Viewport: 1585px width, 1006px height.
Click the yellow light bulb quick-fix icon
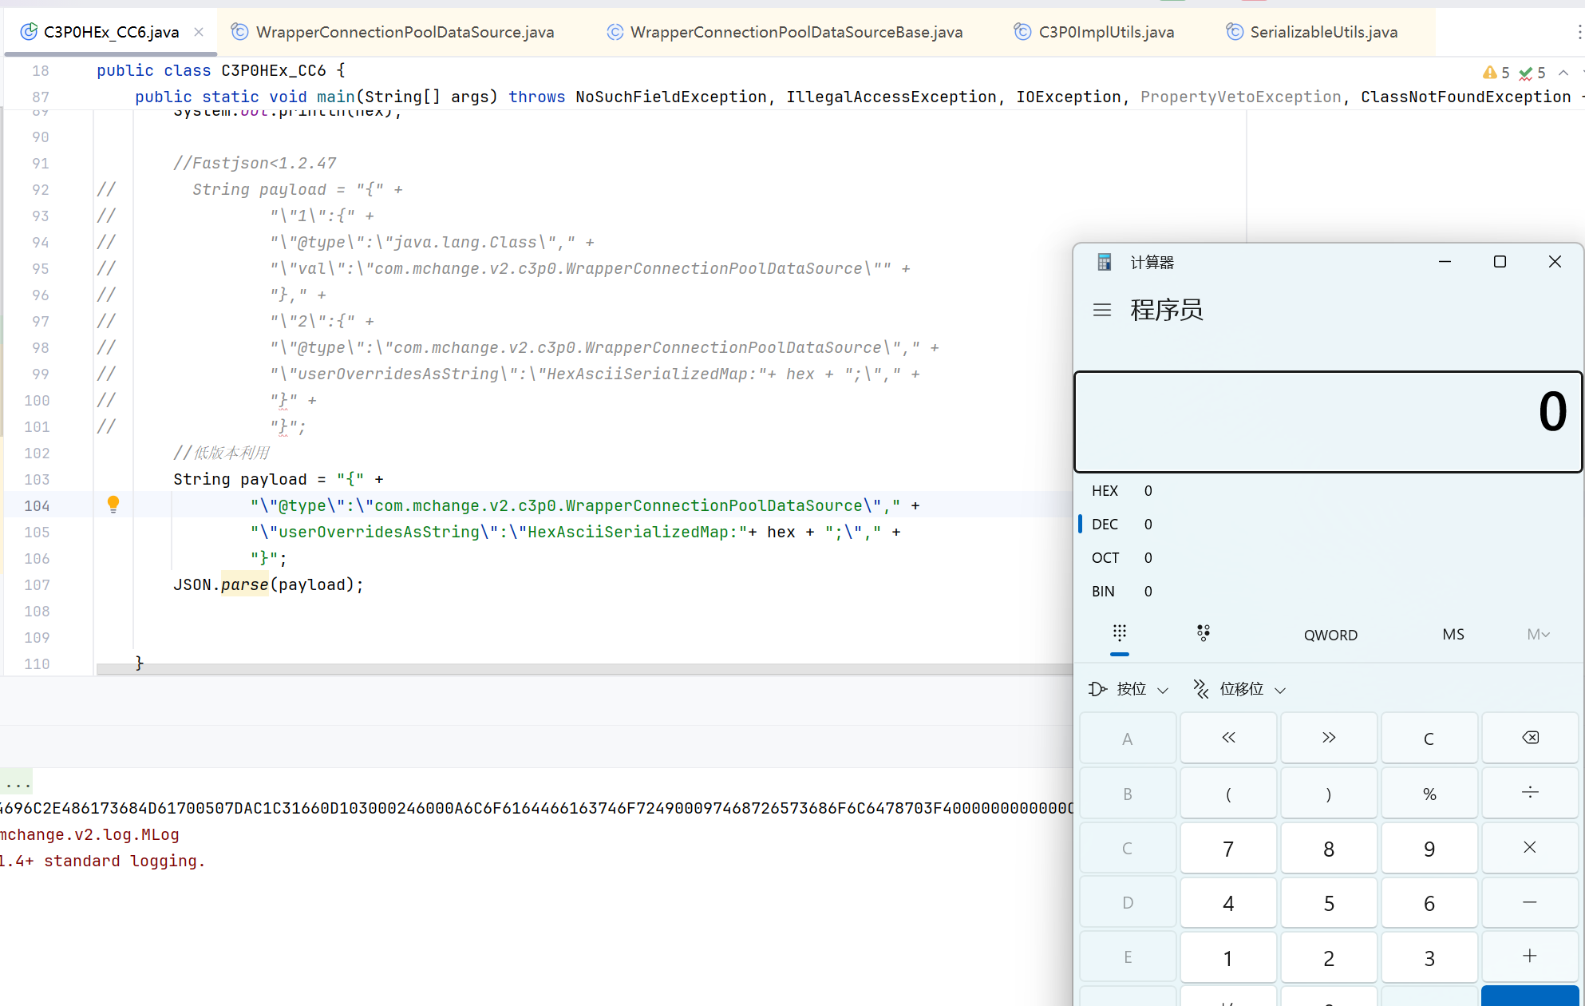(113, 504)
